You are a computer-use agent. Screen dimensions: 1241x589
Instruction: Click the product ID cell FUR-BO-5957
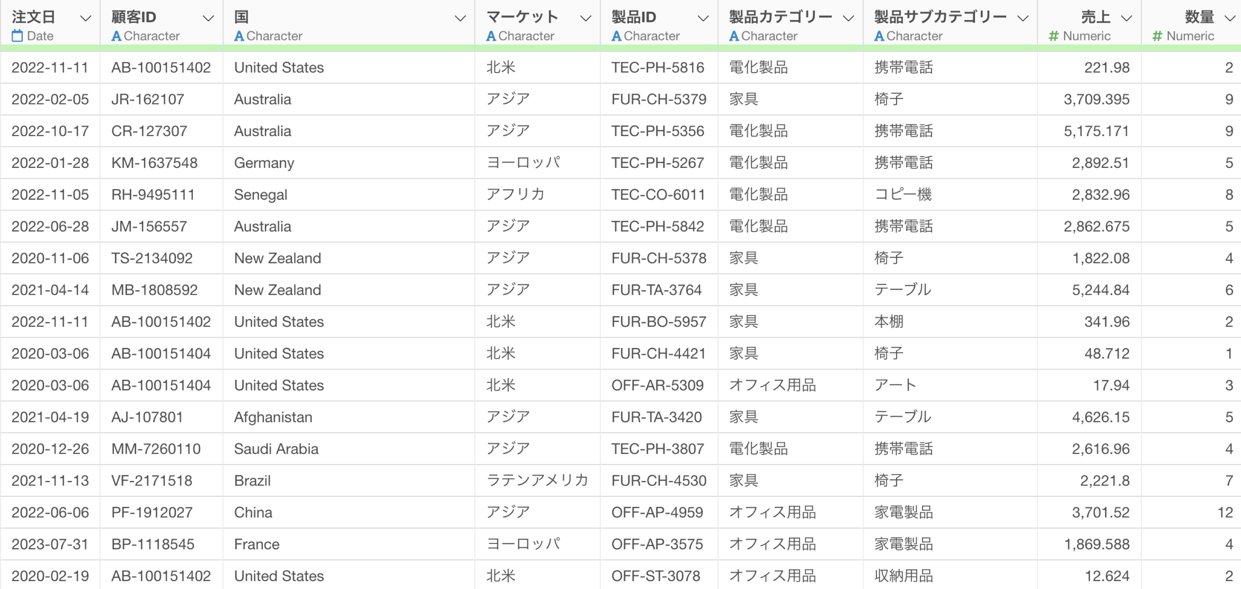659,322
